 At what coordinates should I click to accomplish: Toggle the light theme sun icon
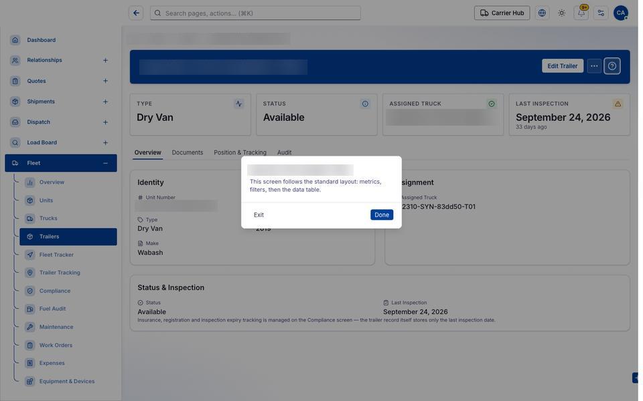(561, 13)
